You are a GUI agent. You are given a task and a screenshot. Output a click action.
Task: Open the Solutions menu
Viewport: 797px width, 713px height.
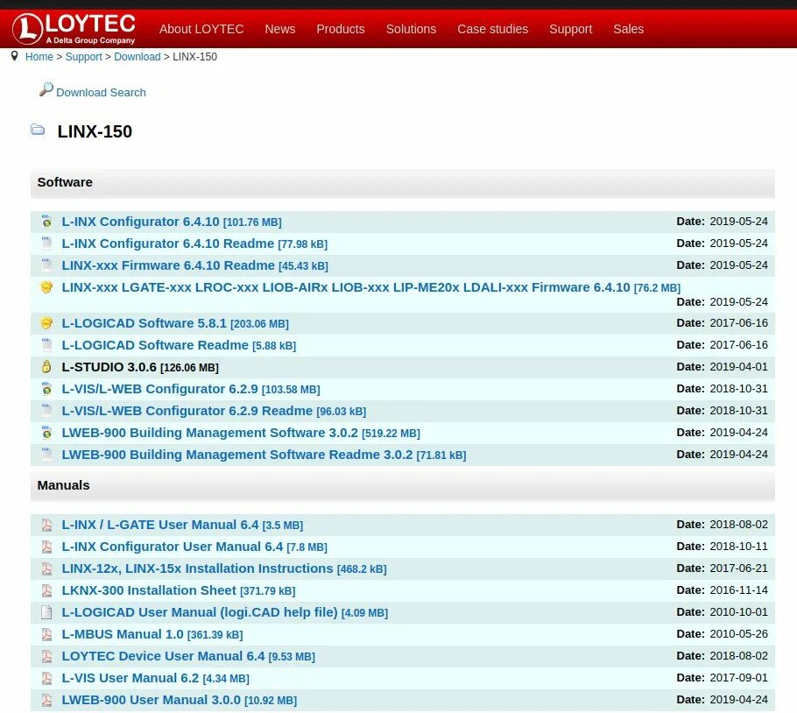pos(411,29)
